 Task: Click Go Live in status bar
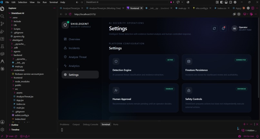pyautogui.click(x=249, y=136)
